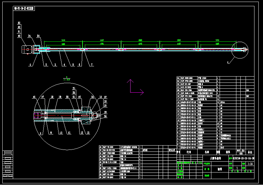The image size is (263, 185).
Task: Pick callout 14 in the detail view
Action: point(101,97)
